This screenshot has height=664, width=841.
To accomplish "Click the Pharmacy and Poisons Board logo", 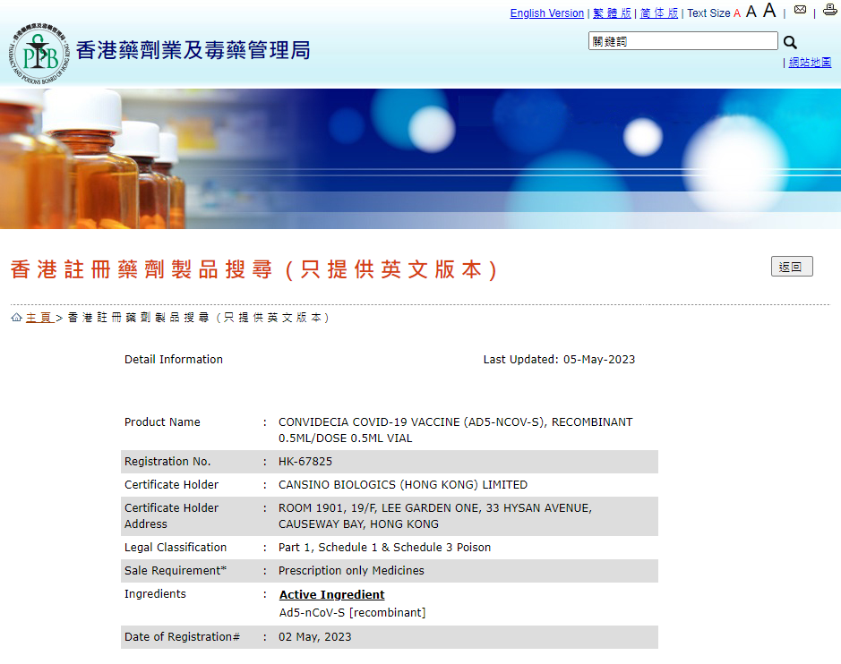I will pyautogui.click(x=39, y=51).
